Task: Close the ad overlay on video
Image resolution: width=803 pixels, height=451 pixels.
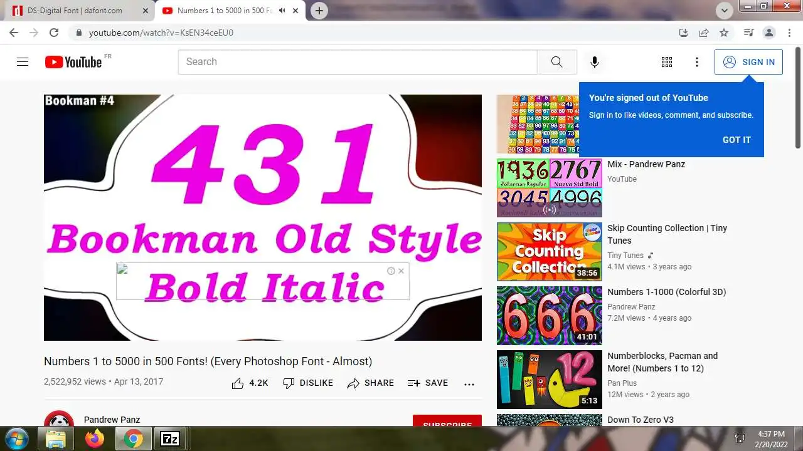Action: 401,271
